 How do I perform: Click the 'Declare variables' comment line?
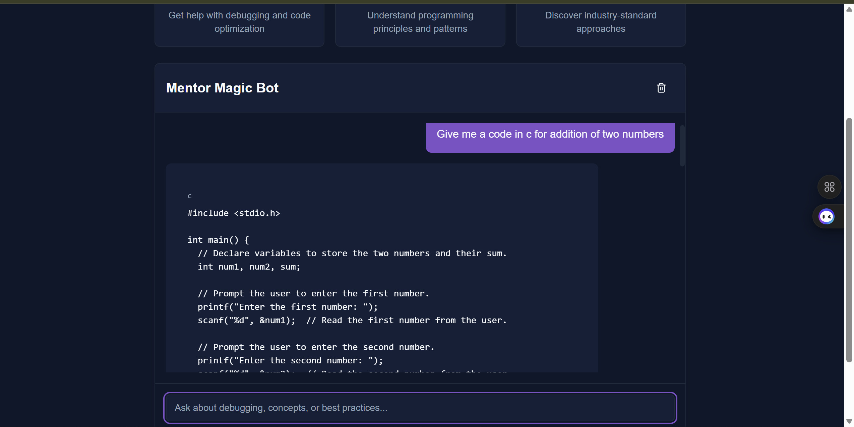(352, 253)
